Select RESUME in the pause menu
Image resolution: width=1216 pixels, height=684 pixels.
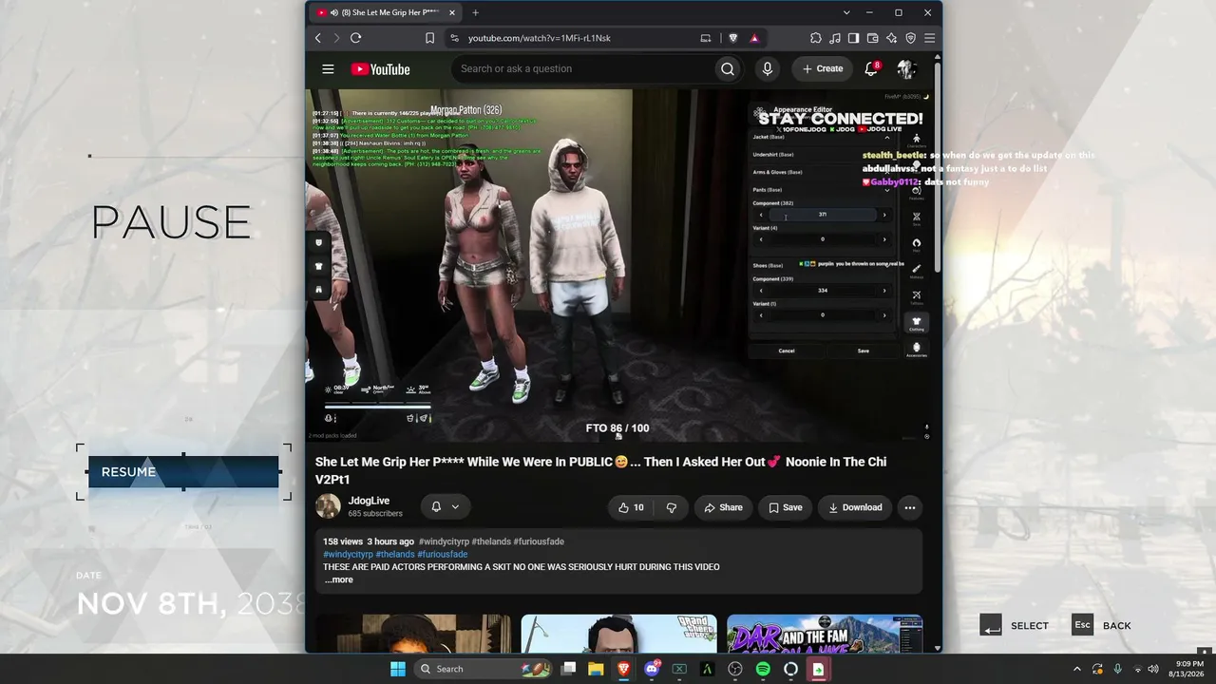tap(183, 472)
